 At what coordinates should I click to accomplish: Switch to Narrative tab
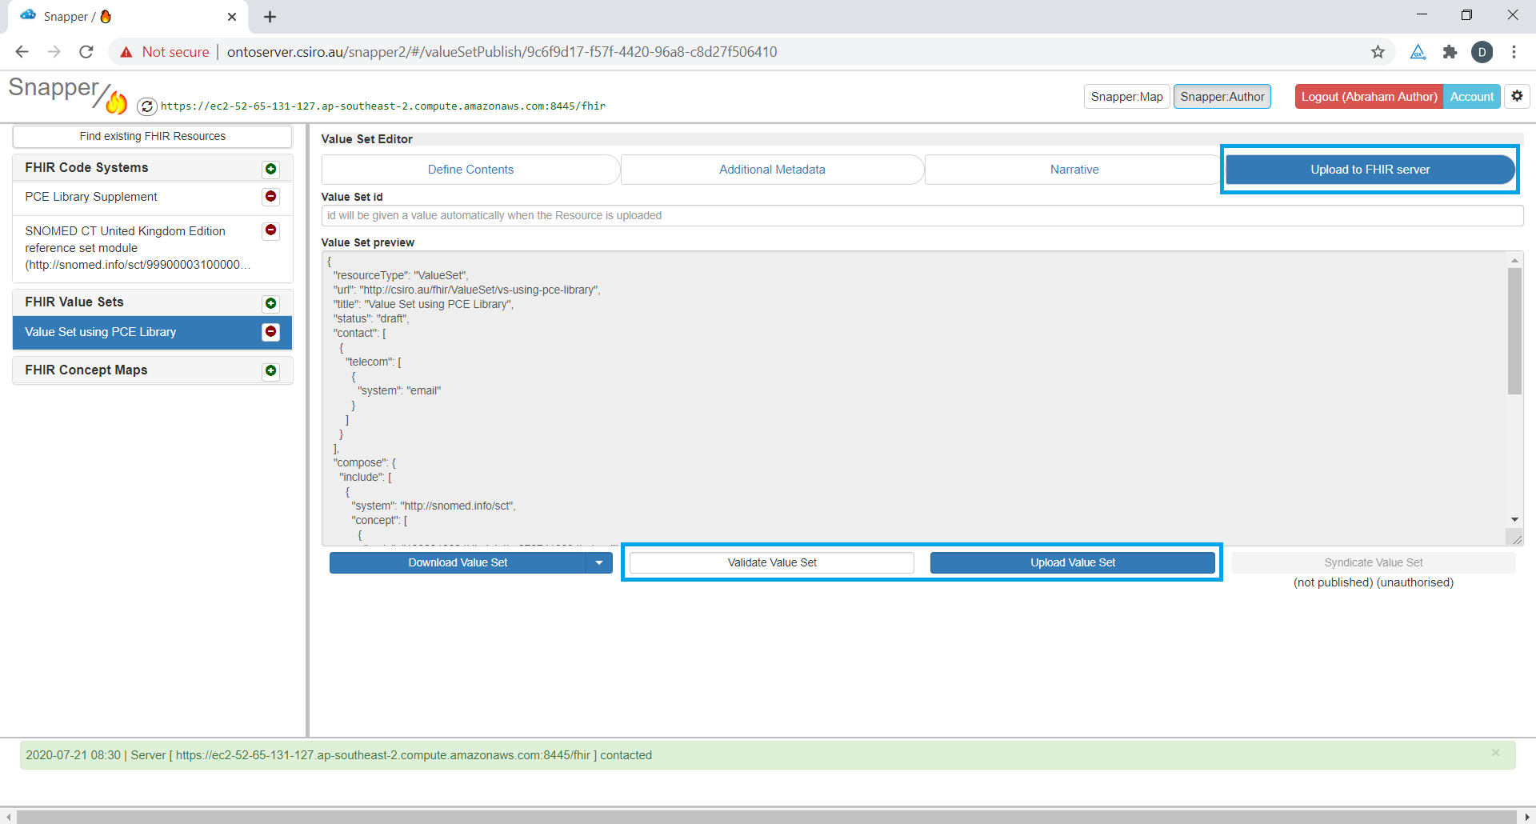click(1074, 170)
